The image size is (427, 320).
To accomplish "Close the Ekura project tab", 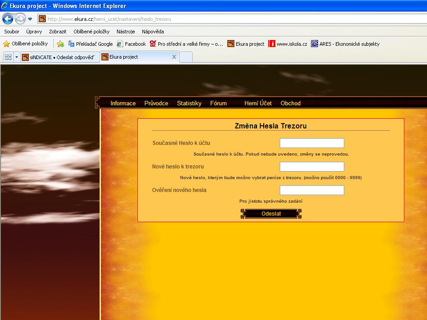I will (x=174, y=57).
